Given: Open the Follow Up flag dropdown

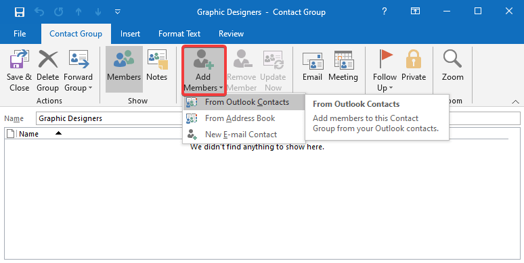Looking at the screenshot, I should click(385, 70).
